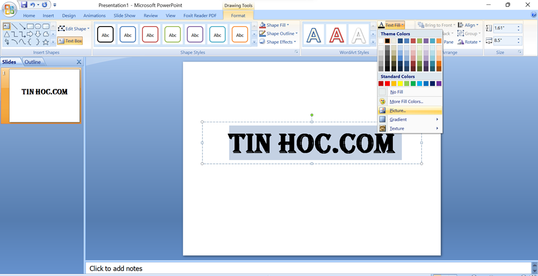Switch to the Animations ribbon tab
538x276 pixels.
[x=95, y=16]
